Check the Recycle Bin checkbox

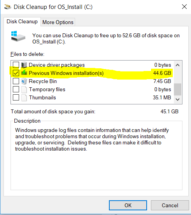pos(16,81)
